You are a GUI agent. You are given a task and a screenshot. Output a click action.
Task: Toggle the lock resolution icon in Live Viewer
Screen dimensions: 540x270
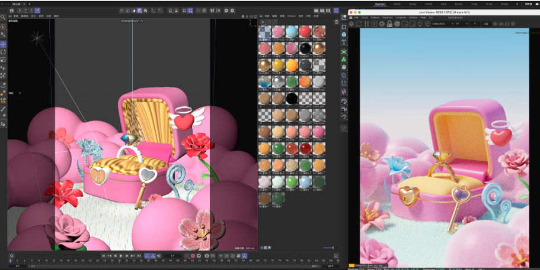pyautogui.click(x=389, y=23)
